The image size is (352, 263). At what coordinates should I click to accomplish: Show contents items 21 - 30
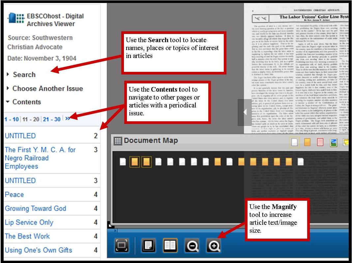click(52, 119)
